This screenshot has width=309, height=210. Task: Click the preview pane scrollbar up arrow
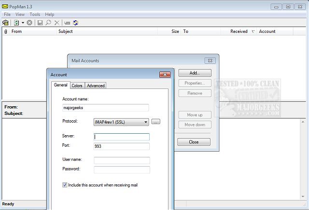[303, 122]
